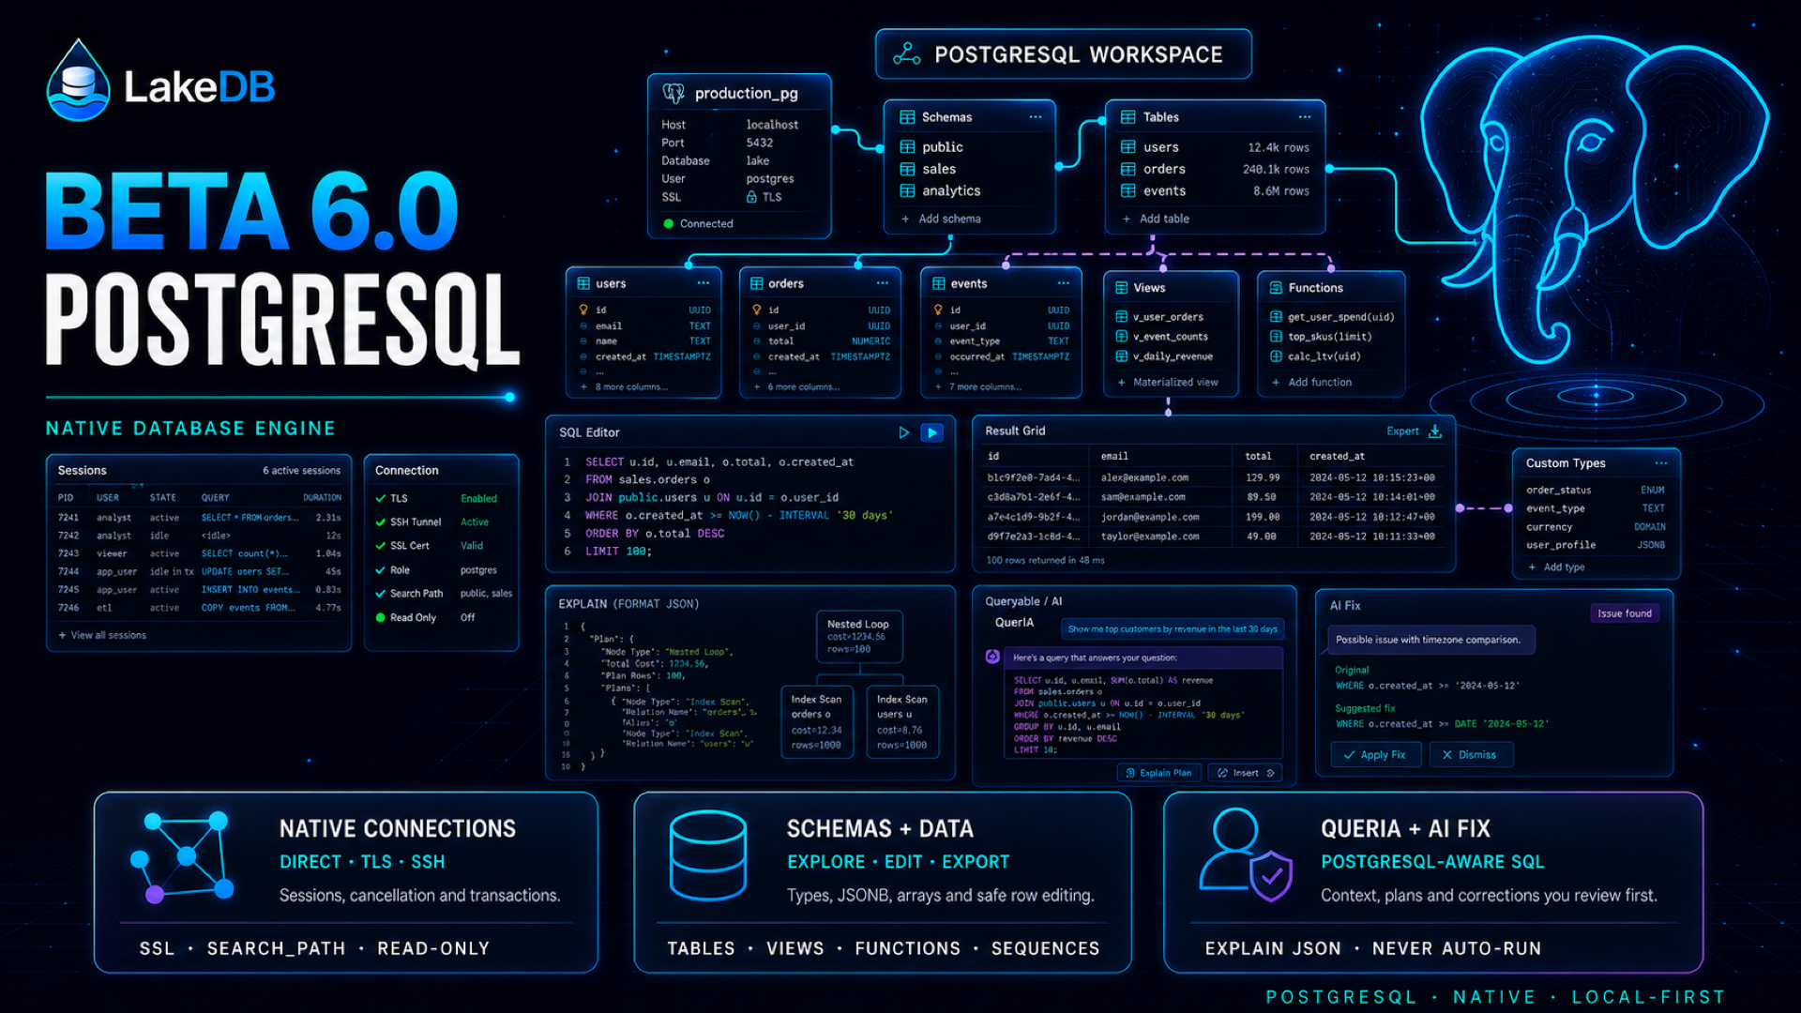Click the Explain Plan button
The width and height of the screenshot is (1801, 1013).
point(1158,773)
